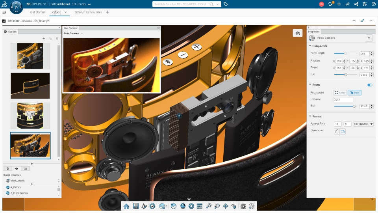The height and width of the screenshot is (213, 378).
Task: Open the 3DSwym Communities tab
Action: [x=88, y=12]
